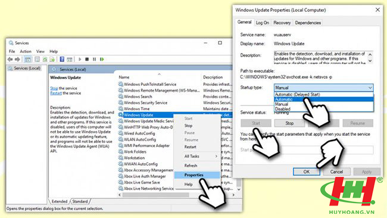The image size is (387, 218).
Task: Click the Restart Service toolbar icon
Action: click(x=102, y=59)
